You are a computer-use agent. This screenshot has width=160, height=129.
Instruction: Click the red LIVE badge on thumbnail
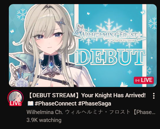[144, 80]
